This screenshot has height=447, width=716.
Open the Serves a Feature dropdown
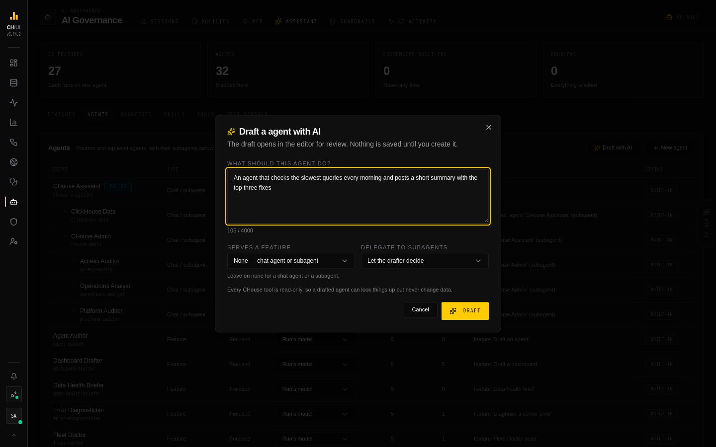(291, 261)
